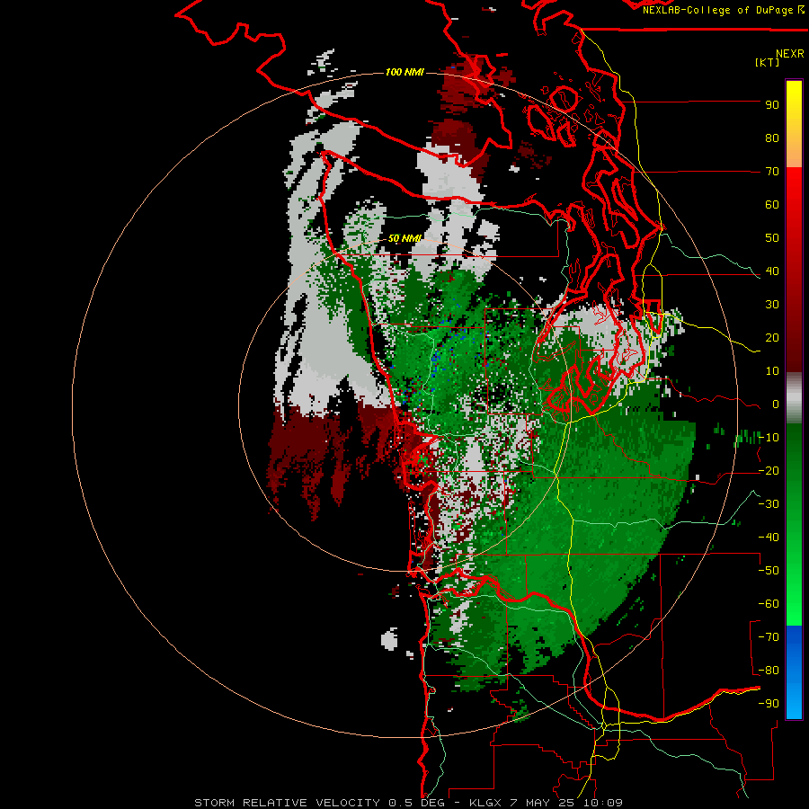This screenshot has height=809, width=809.
Task: Click the "-30" value on the velocity scale
Action: pos(769,504)
